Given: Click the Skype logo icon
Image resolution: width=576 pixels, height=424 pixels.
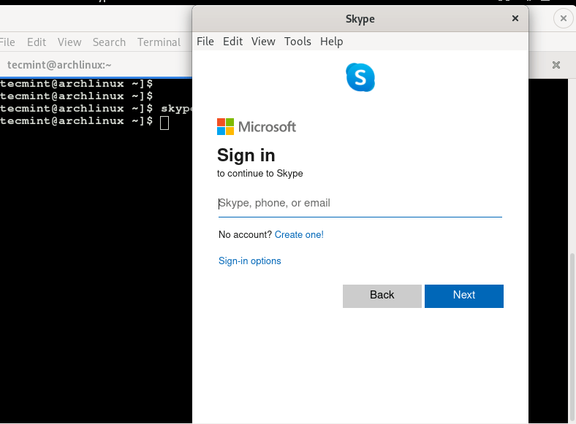Looking at the screenshot, I should (360, 77).
